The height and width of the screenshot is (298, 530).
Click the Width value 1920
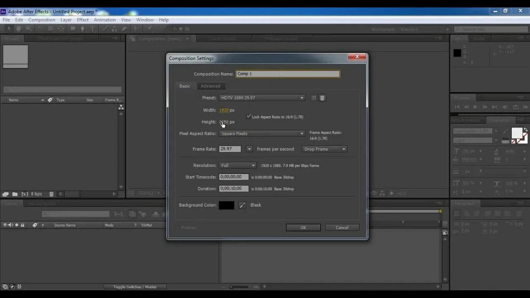pyautogui.click(x=224, y=111)
